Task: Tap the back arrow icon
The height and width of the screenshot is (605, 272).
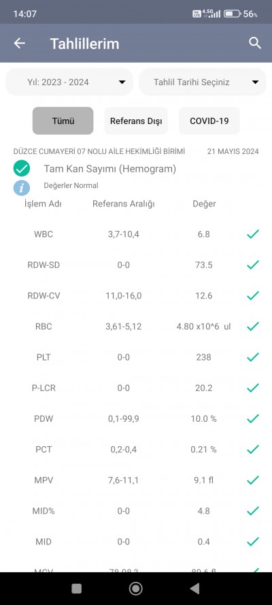Action: tap(19, 43)
